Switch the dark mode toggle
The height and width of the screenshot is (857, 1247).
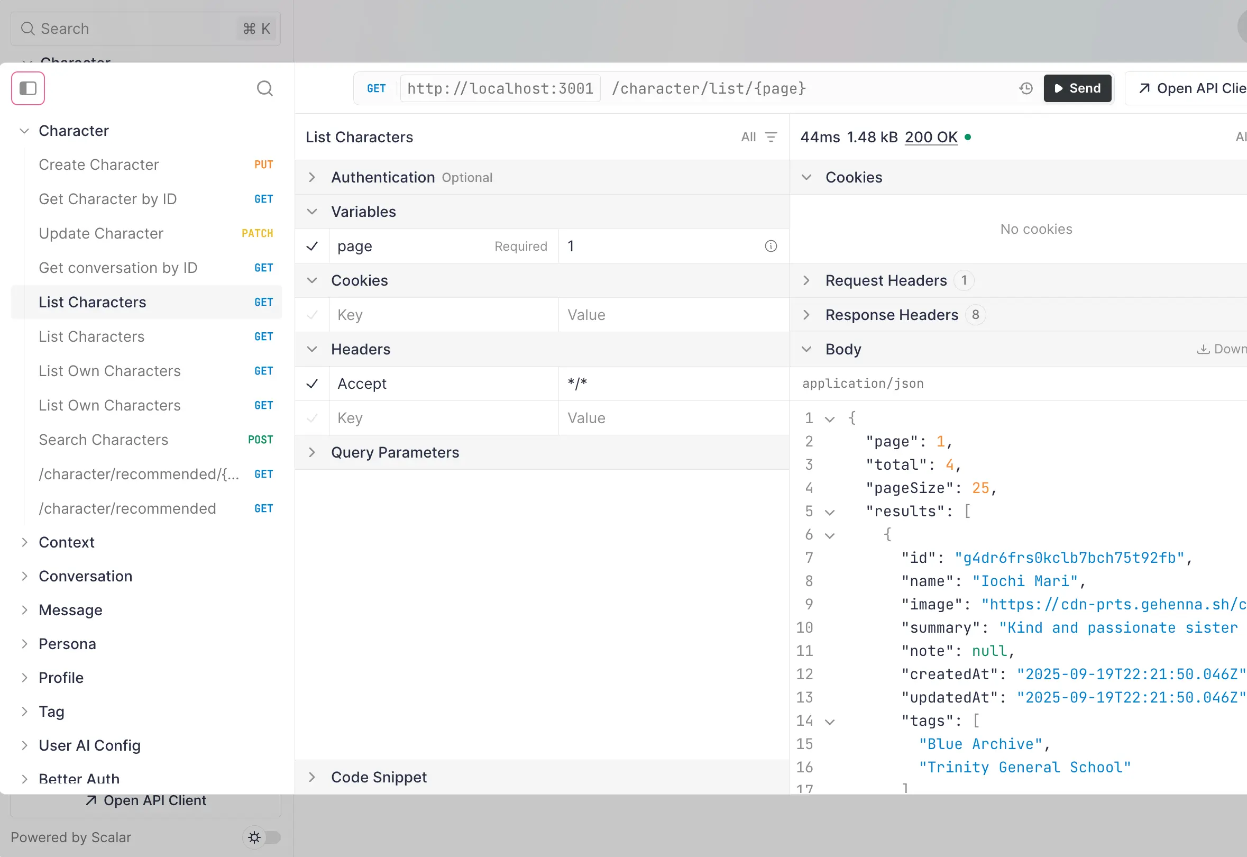(x=270, y=837)
